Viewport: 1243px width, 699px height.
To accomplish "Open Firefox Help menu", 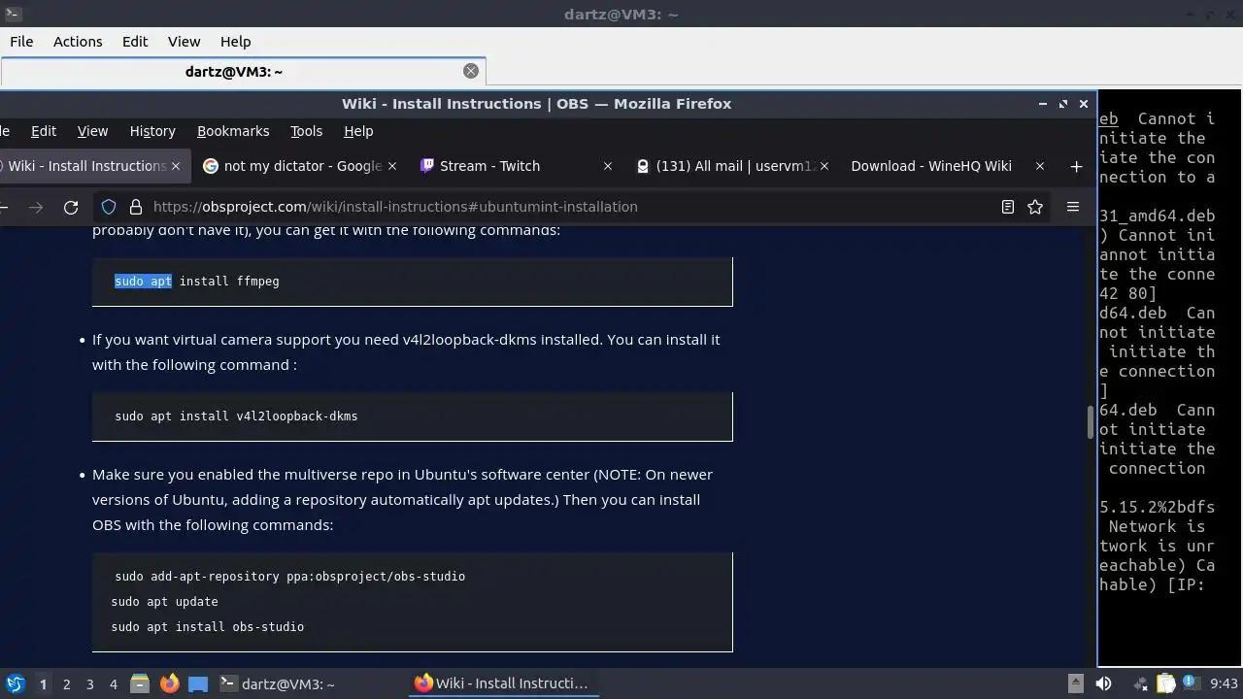I will [358, 131].
